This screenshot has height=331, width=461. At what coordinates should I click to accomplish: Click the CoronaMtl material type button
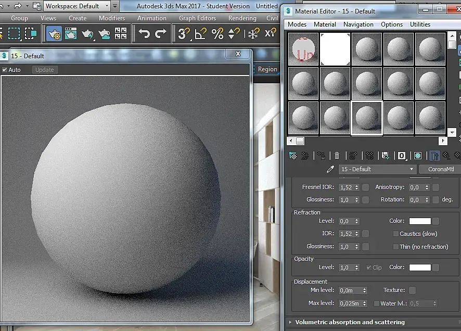(440, 169)
